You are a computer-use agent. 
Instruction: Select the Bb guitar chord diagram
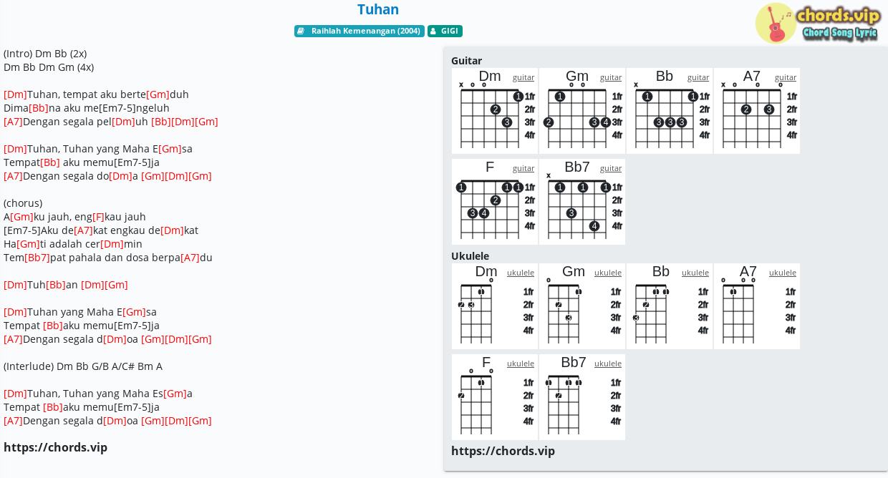coord(670,111)
